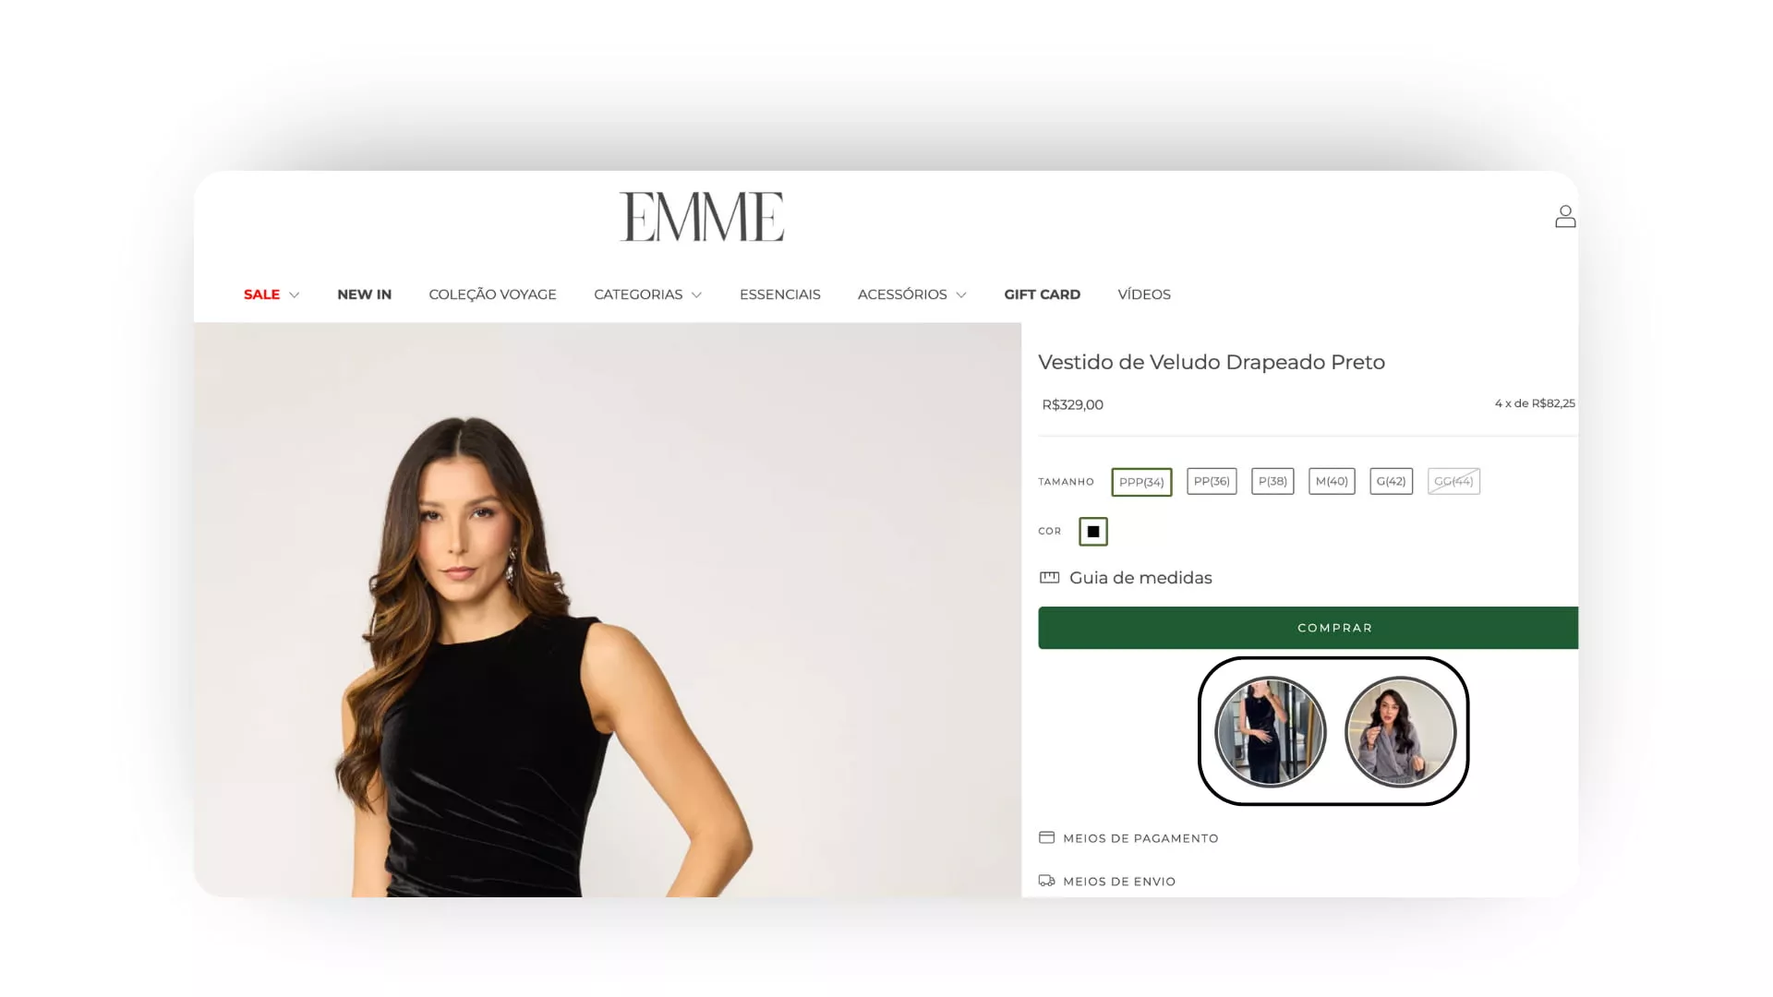The image size is (1773, 997).
Task: Open the GIFT CARD link
Action: click(1042, 294)
